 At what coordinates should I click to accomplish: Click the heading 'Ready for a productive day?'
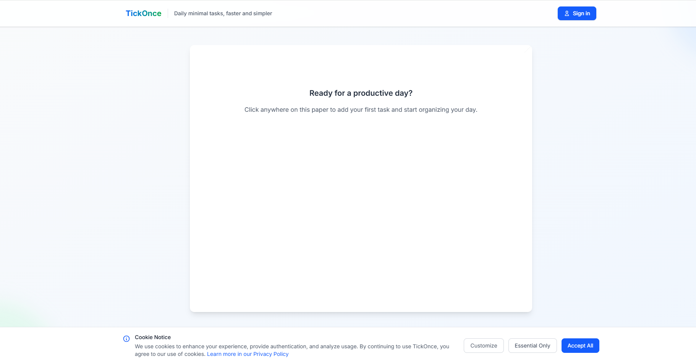coord(361,93)
